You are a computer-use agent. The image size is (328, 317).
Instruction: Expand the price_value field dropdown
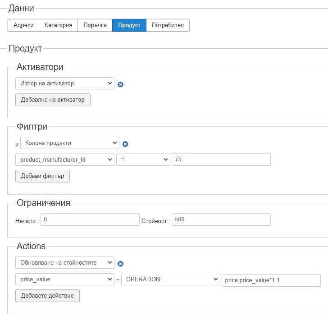tap(65, 280)
